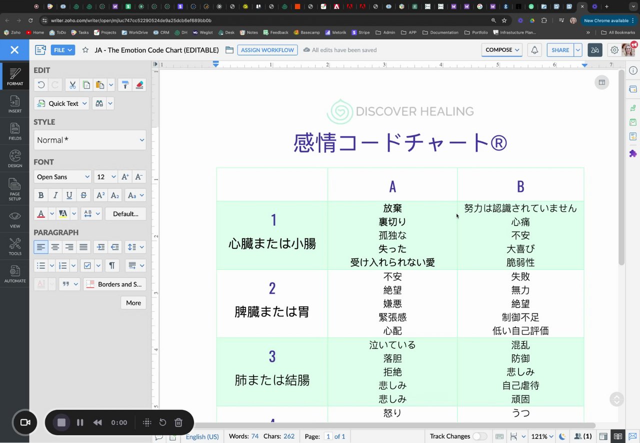Open the COMPOSE mode dropdown
Screen dimensions: 640x443
501,50
